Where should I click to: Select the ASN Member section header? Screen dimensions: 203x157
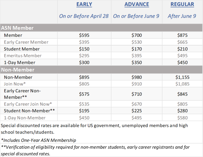pos(17,28)
